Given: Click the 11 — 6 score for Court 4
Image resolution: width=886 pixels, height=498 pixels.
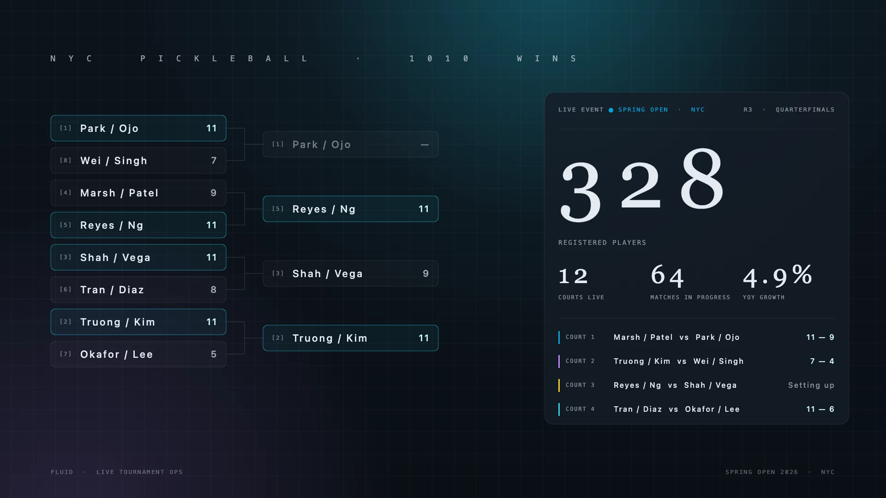Looking at the screenshot, I should (820, 409).
